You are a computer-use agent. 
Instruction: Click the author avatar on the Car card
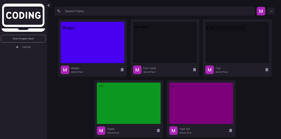click(209, 70)
